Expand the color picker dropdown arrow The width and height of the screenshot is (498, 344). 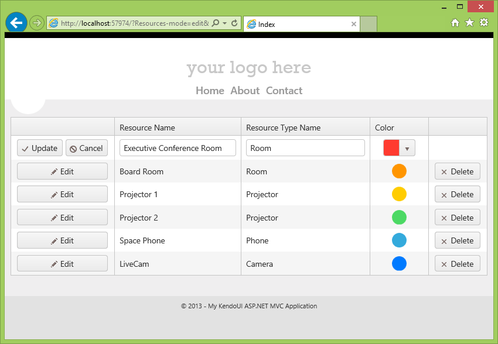(x=407, y=149)
